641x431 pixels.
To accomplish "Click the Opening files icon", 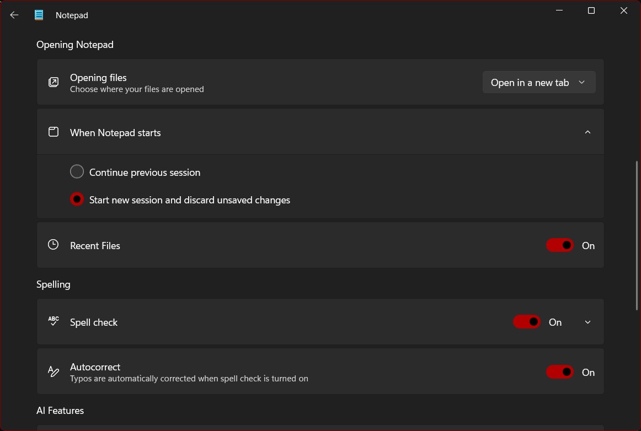I will point(53,82).
